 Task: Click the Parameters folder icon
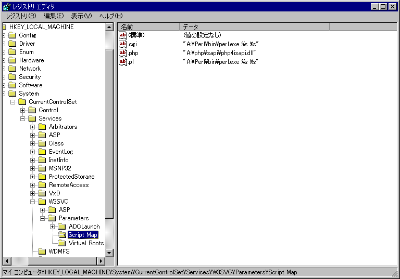click(52, 218)
